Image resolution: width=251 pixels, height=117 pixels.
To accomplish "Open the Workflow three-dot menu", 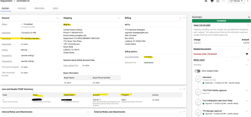I will 247,65.
